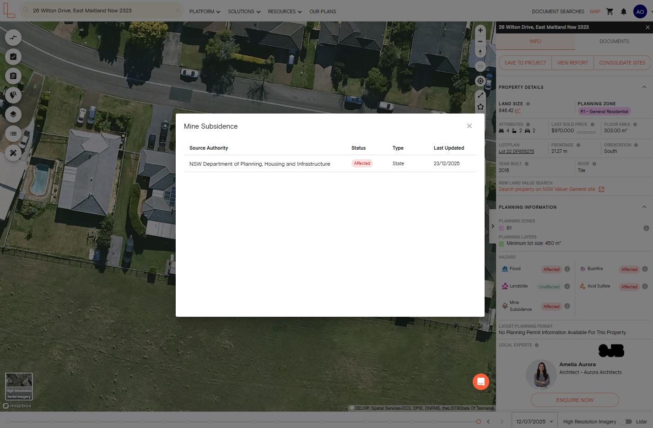This screenshot has height=428, width=653.
Task: Open the Lot 22 DP855275 link
Action: click(x=516, y=152)
